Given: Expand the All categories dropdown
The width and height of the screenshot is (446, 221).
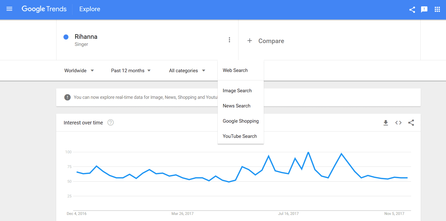Looking at the screenshot, I should pos(187,71).
